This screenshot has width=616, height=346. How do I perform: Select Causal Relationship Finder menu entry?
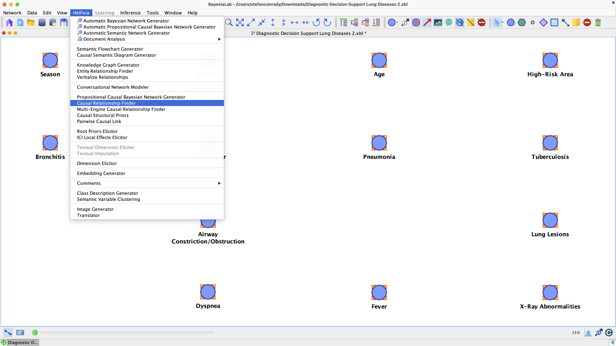(x=147, y=103)
